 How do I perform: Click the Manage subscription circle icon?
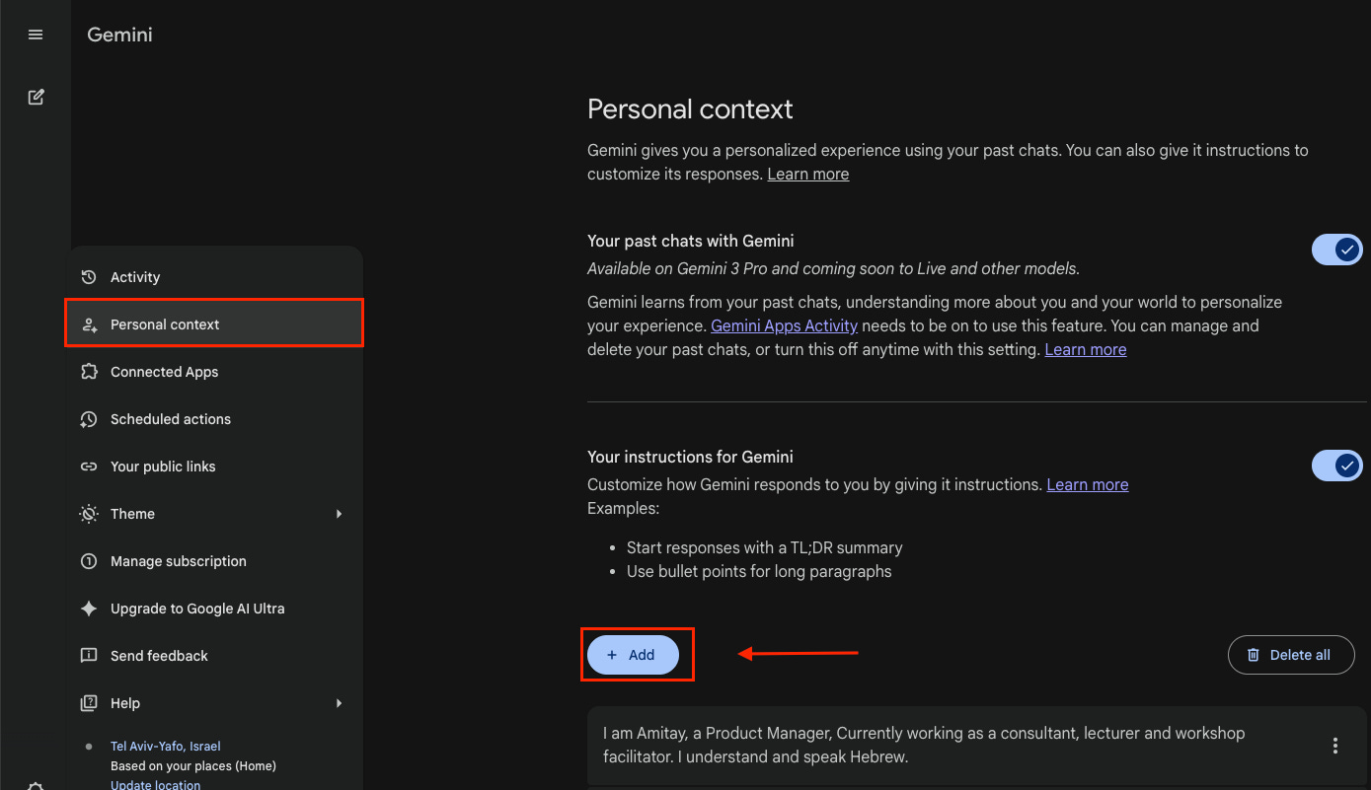click(89, 561)
